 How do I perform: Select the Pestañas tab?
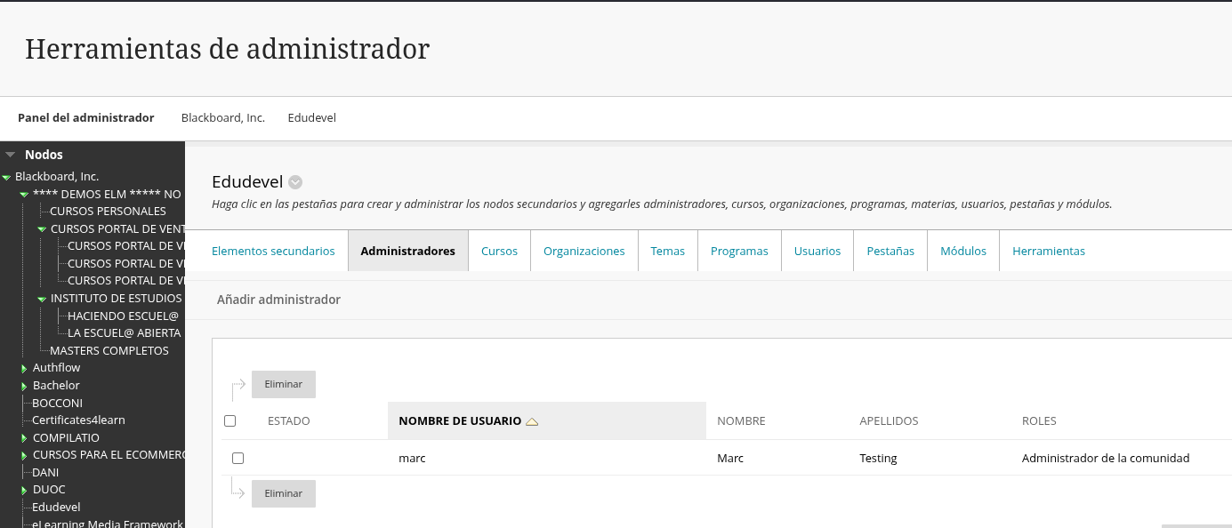[x=890, y=251]
